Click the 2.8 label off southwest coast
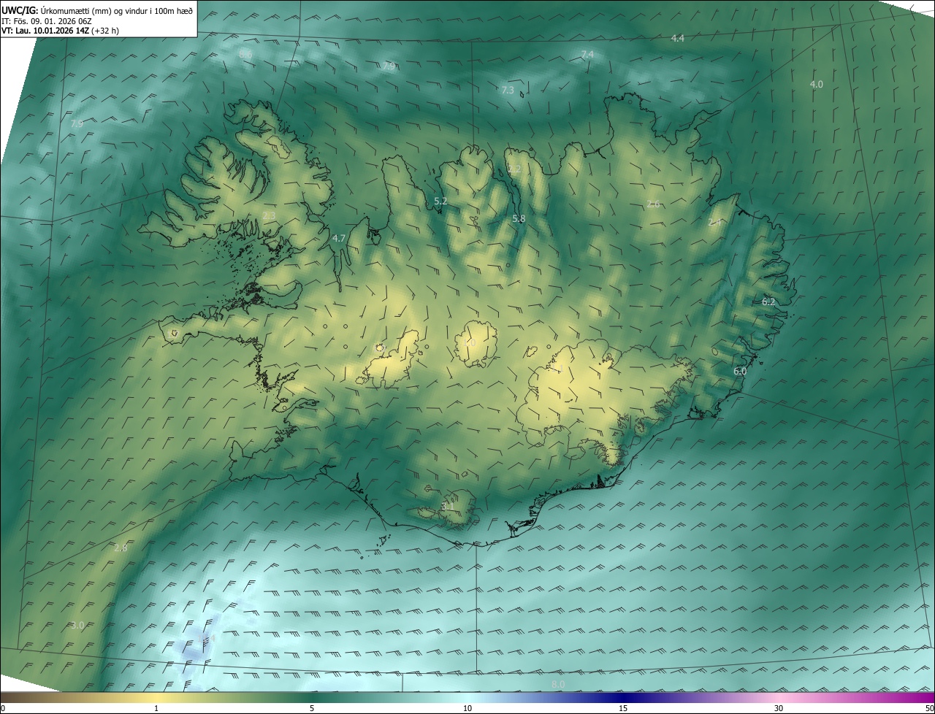Viewport: 935px width, 714px height. 121,548
